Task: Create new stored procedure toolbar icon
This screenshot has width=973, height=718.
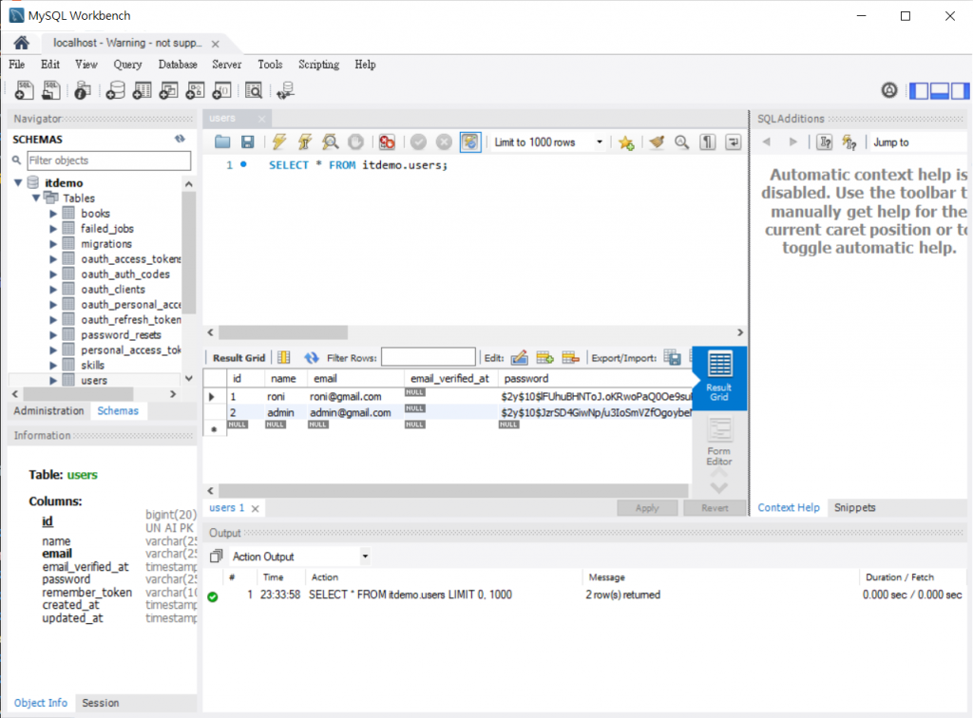Action: tap(196, 90)
